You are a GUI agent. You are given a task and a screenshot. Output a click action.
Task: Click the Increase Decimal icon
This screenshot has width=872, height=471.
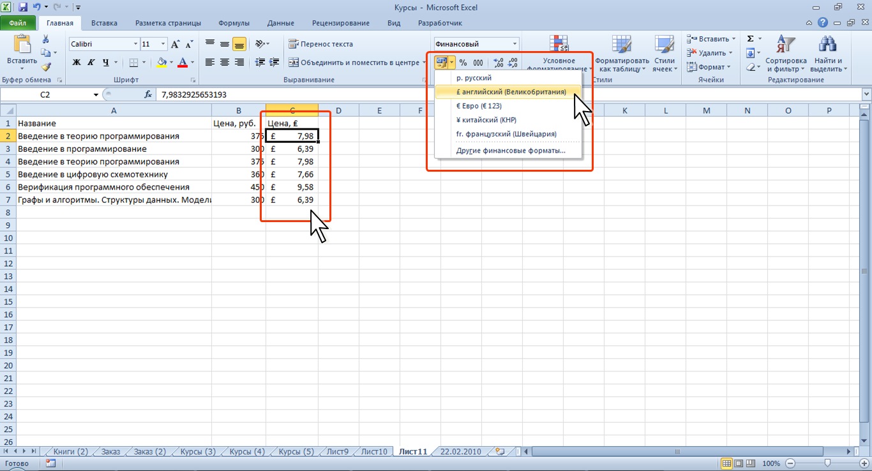[x=499, y=63]
